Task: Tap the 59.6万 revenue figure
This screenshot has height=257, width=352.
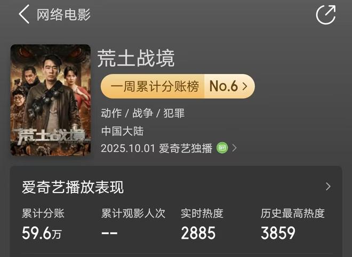Action: click(x=42, y=233)
